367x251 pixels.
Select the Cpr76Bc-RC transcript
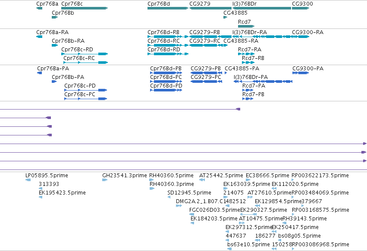tap(86, 63)
